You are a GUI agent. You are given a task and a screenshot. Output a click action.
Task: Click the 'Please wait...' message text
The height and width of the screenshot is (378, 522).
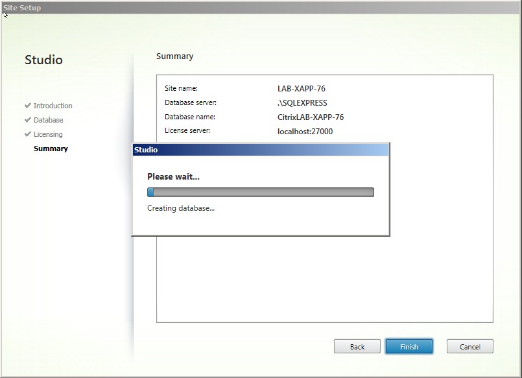click(x=173, y=176)
